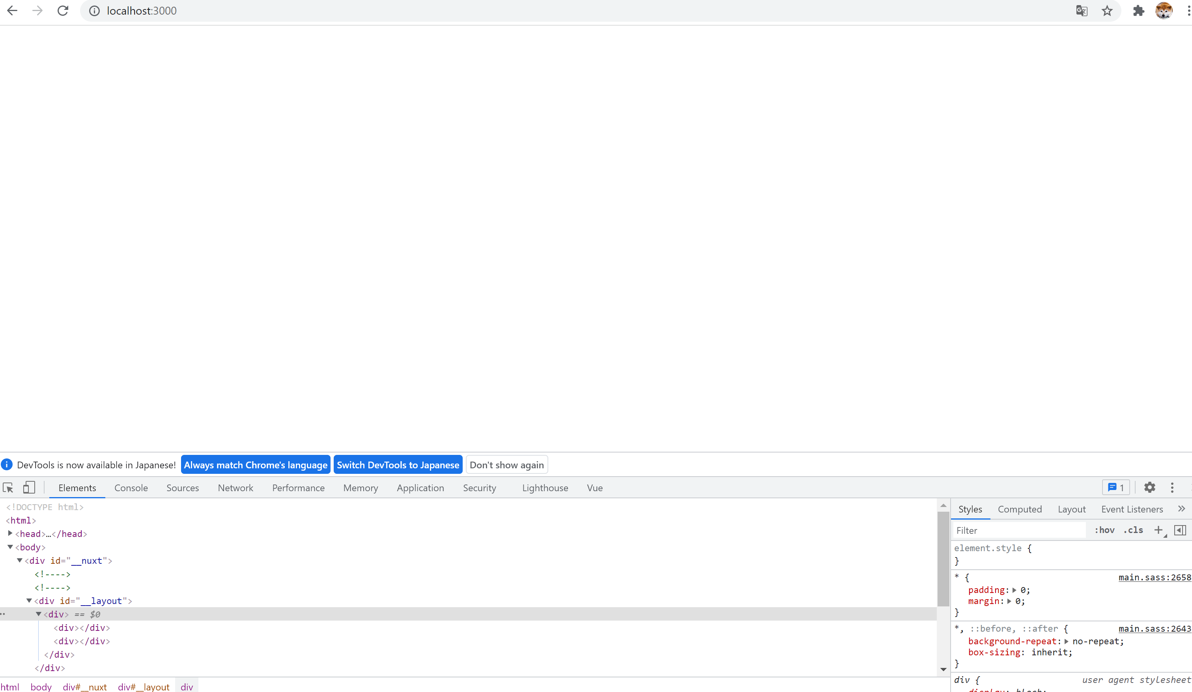
Task: Click Always match Chrome's language button
Action: [x=255, y=465]
